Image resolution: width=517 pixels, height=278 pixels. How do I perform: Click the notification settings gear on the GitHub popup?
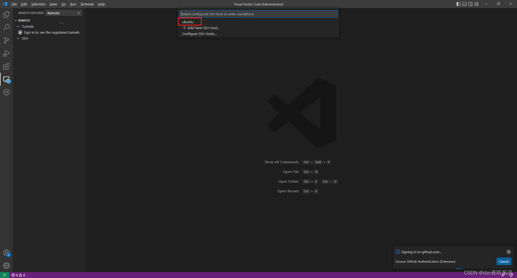[508, 252]
